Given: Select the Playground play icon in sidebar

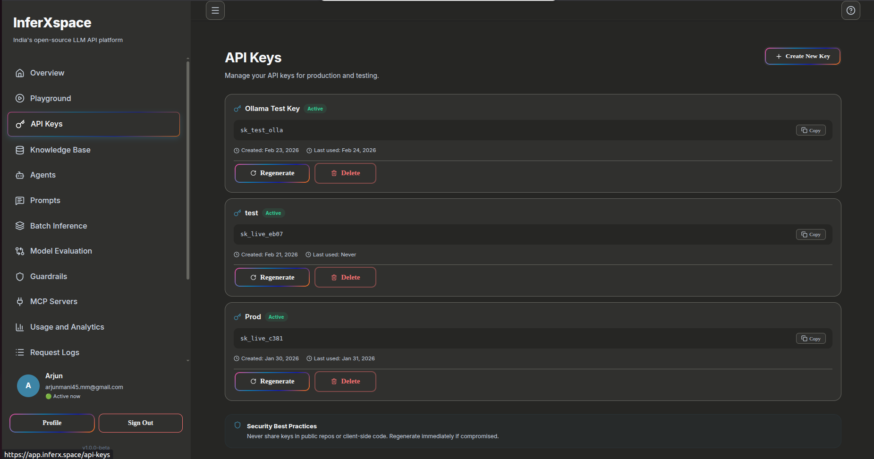Looking at the screenshot, I should (x=19, y=98).
